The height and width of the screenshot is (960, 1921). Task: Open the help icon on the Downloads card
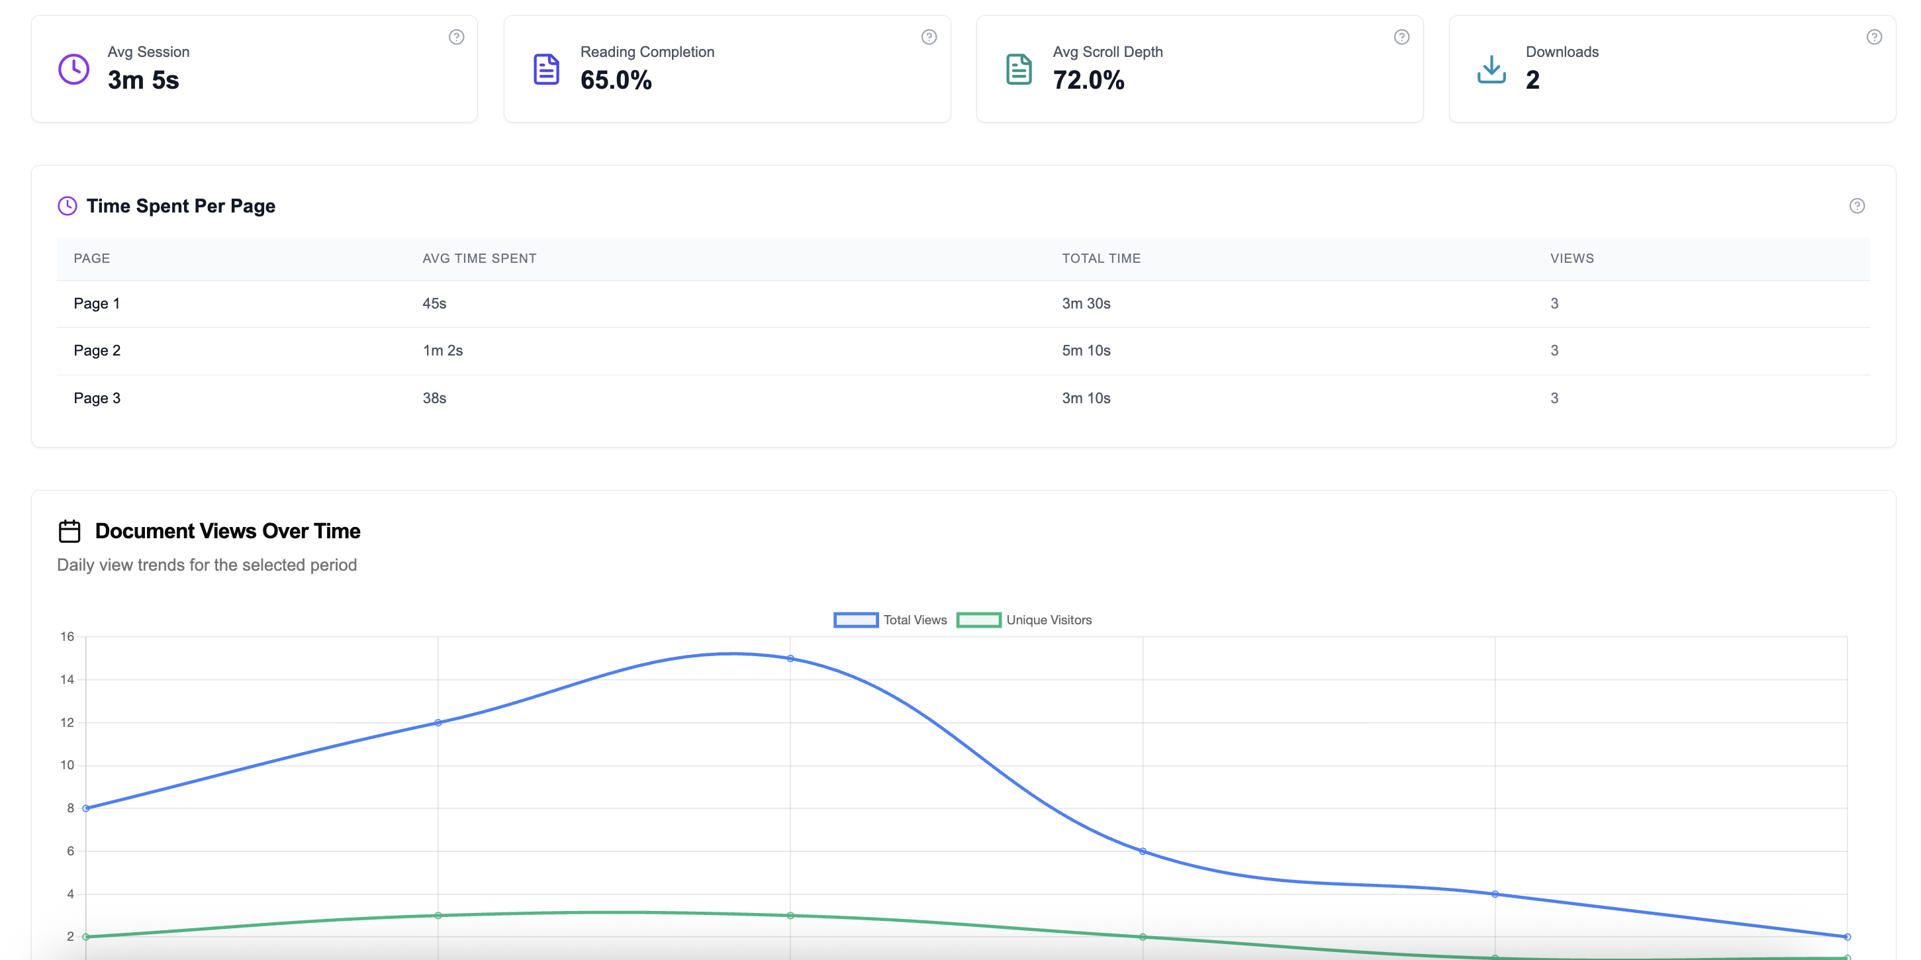tap(1873, 36)
